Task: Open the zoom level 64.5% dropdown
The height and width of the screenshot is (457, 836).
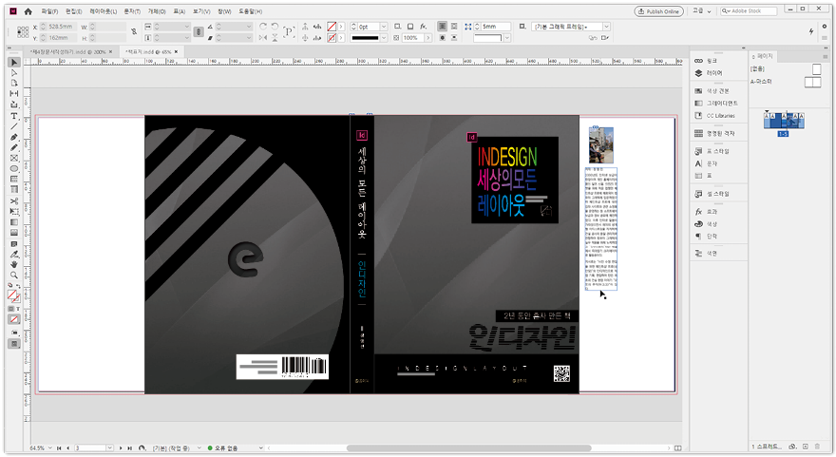Action: point(50,447)
